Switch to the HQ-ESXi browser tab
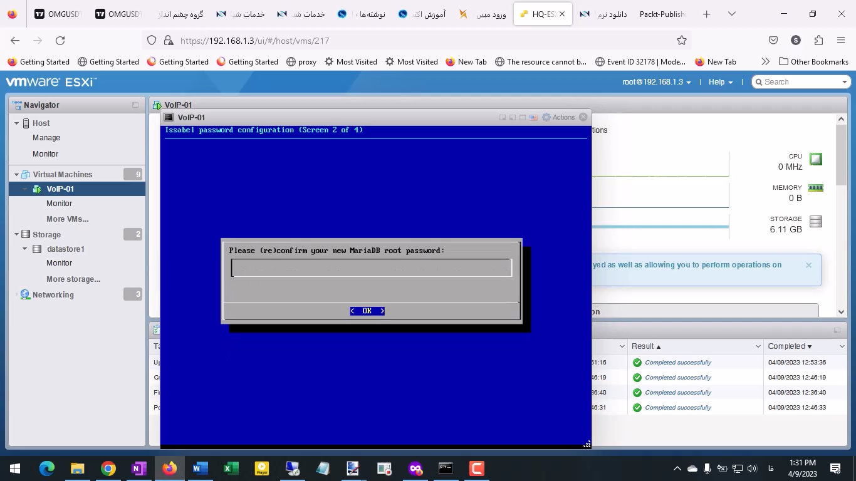Image resolution: width=856 pixels, height=481 pixels. (543, 14)
